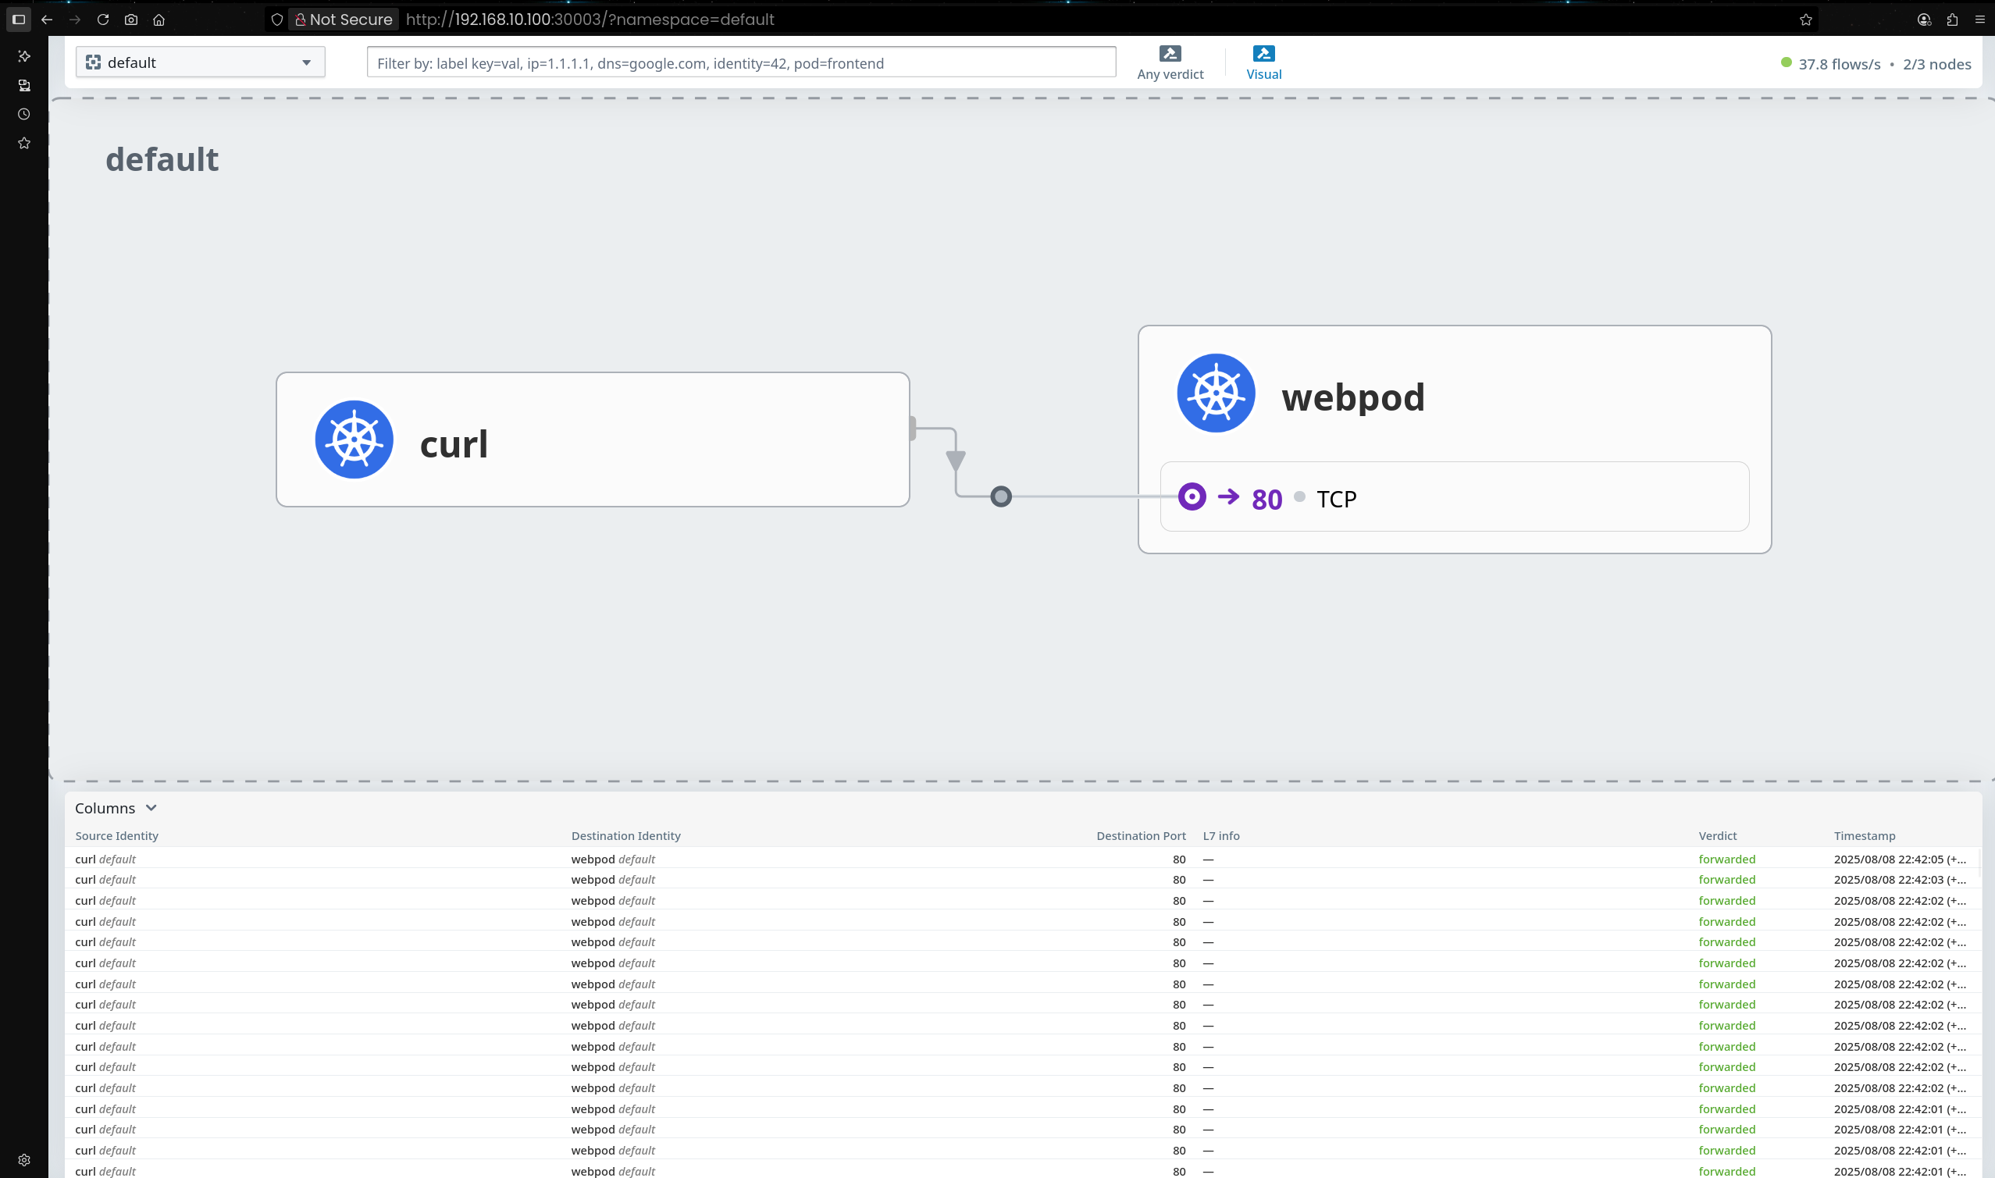
Task: Select flow row with timestamp 22:42:05
Action: coord(1023,859)
